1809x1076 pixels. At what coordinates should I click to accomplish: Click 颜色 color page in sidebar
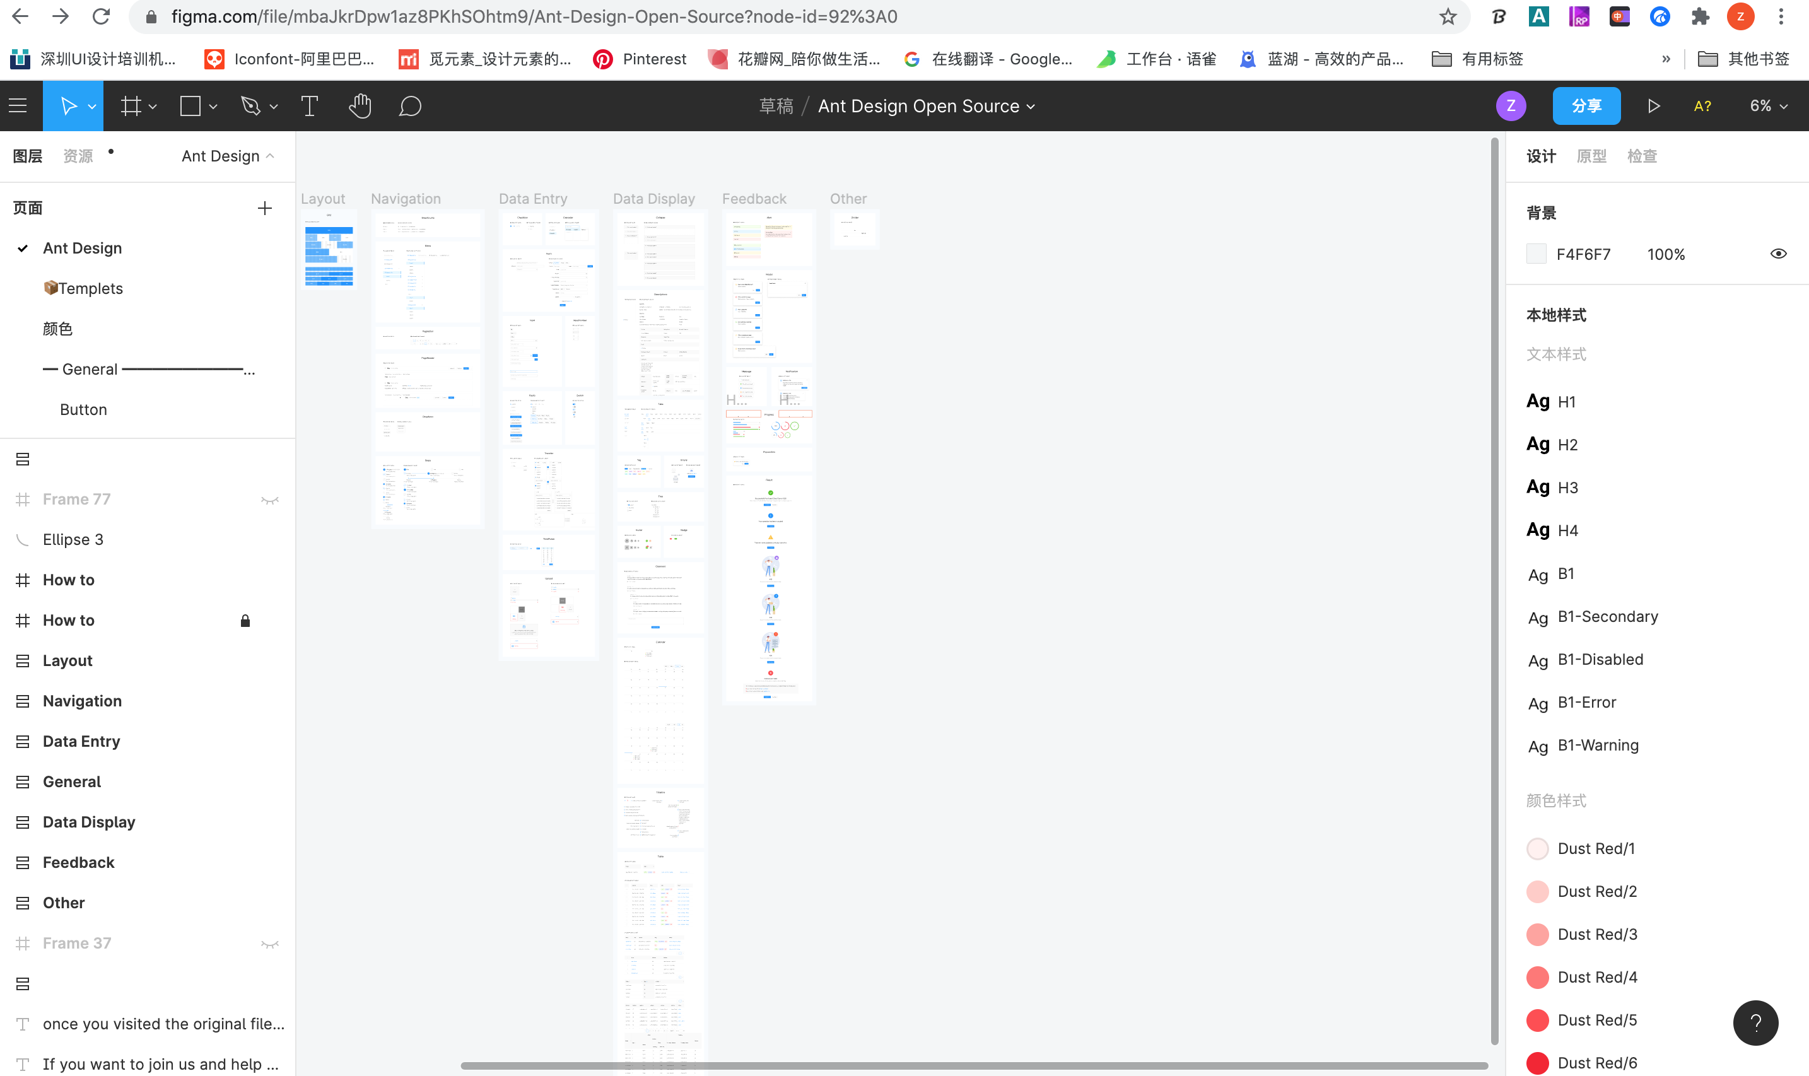(x=56, y=328)
